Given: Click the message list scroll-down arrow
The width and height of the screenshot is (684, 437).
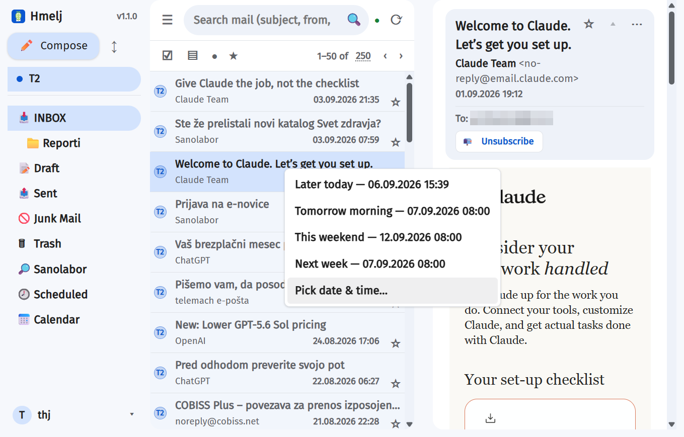Looking at the screenshot, I should coord(409,424).
